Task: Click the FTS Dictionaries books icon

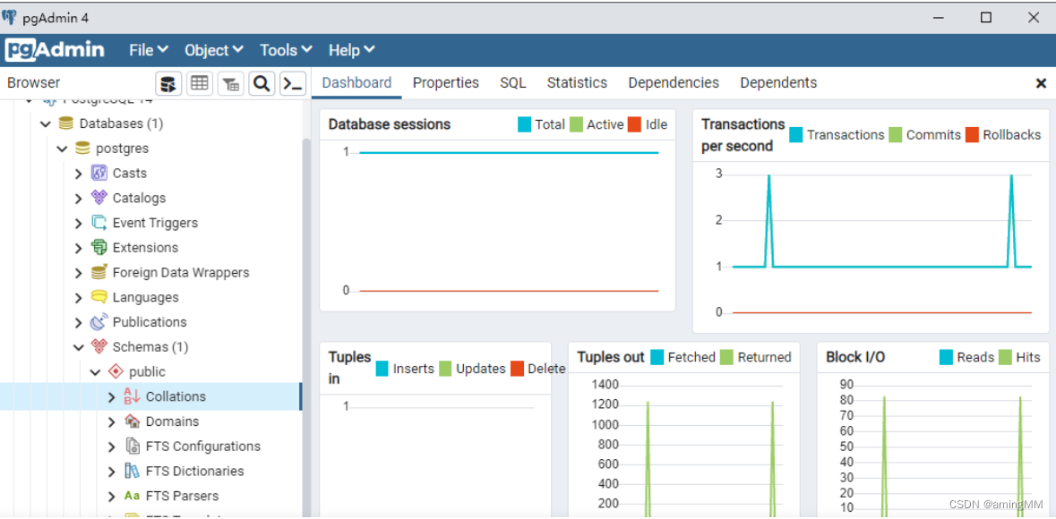Action: (132, 472)
